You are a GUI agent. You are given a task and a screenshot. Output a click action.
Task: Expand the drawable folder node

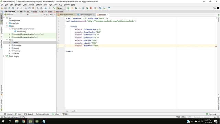point(10,45)
